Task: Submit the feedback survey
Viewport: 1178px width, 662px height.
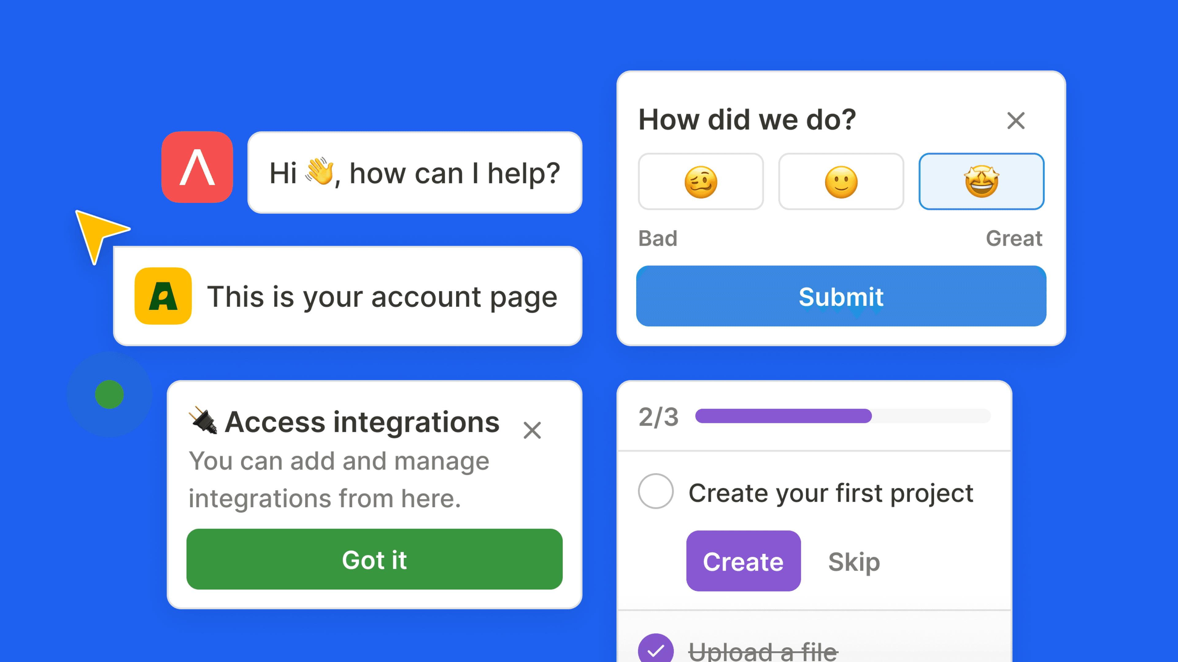Action: (x=841, y=296)
